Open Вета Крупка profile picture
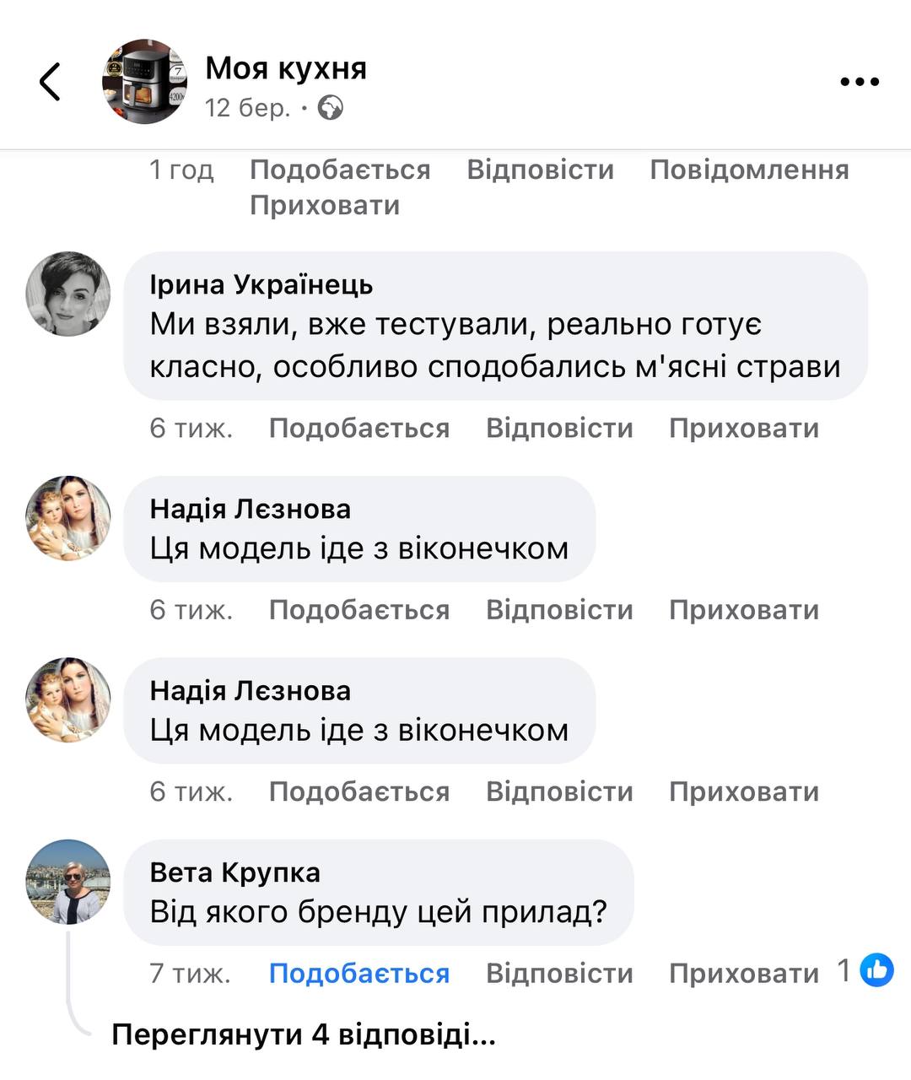Screen dimensions: 911x1080 68,882
